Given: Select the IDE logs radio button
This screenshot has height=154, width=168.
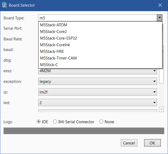Looking at the screenshot, I should tap(39, 122).
